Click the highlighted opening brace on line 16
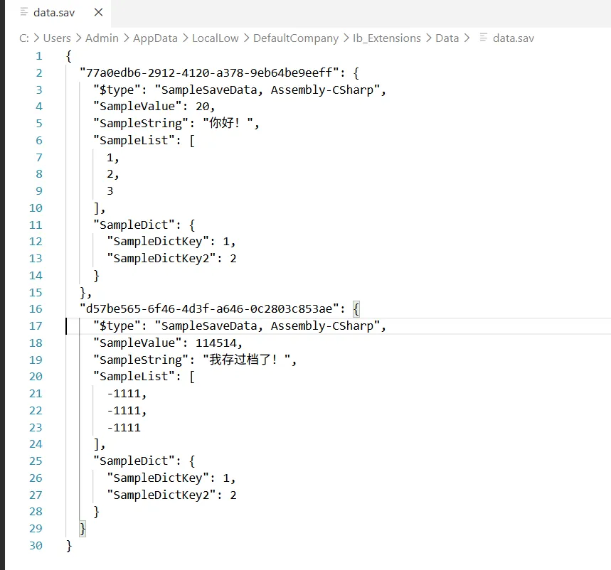This screenshot has height=570, width=611. pos(356,310)
